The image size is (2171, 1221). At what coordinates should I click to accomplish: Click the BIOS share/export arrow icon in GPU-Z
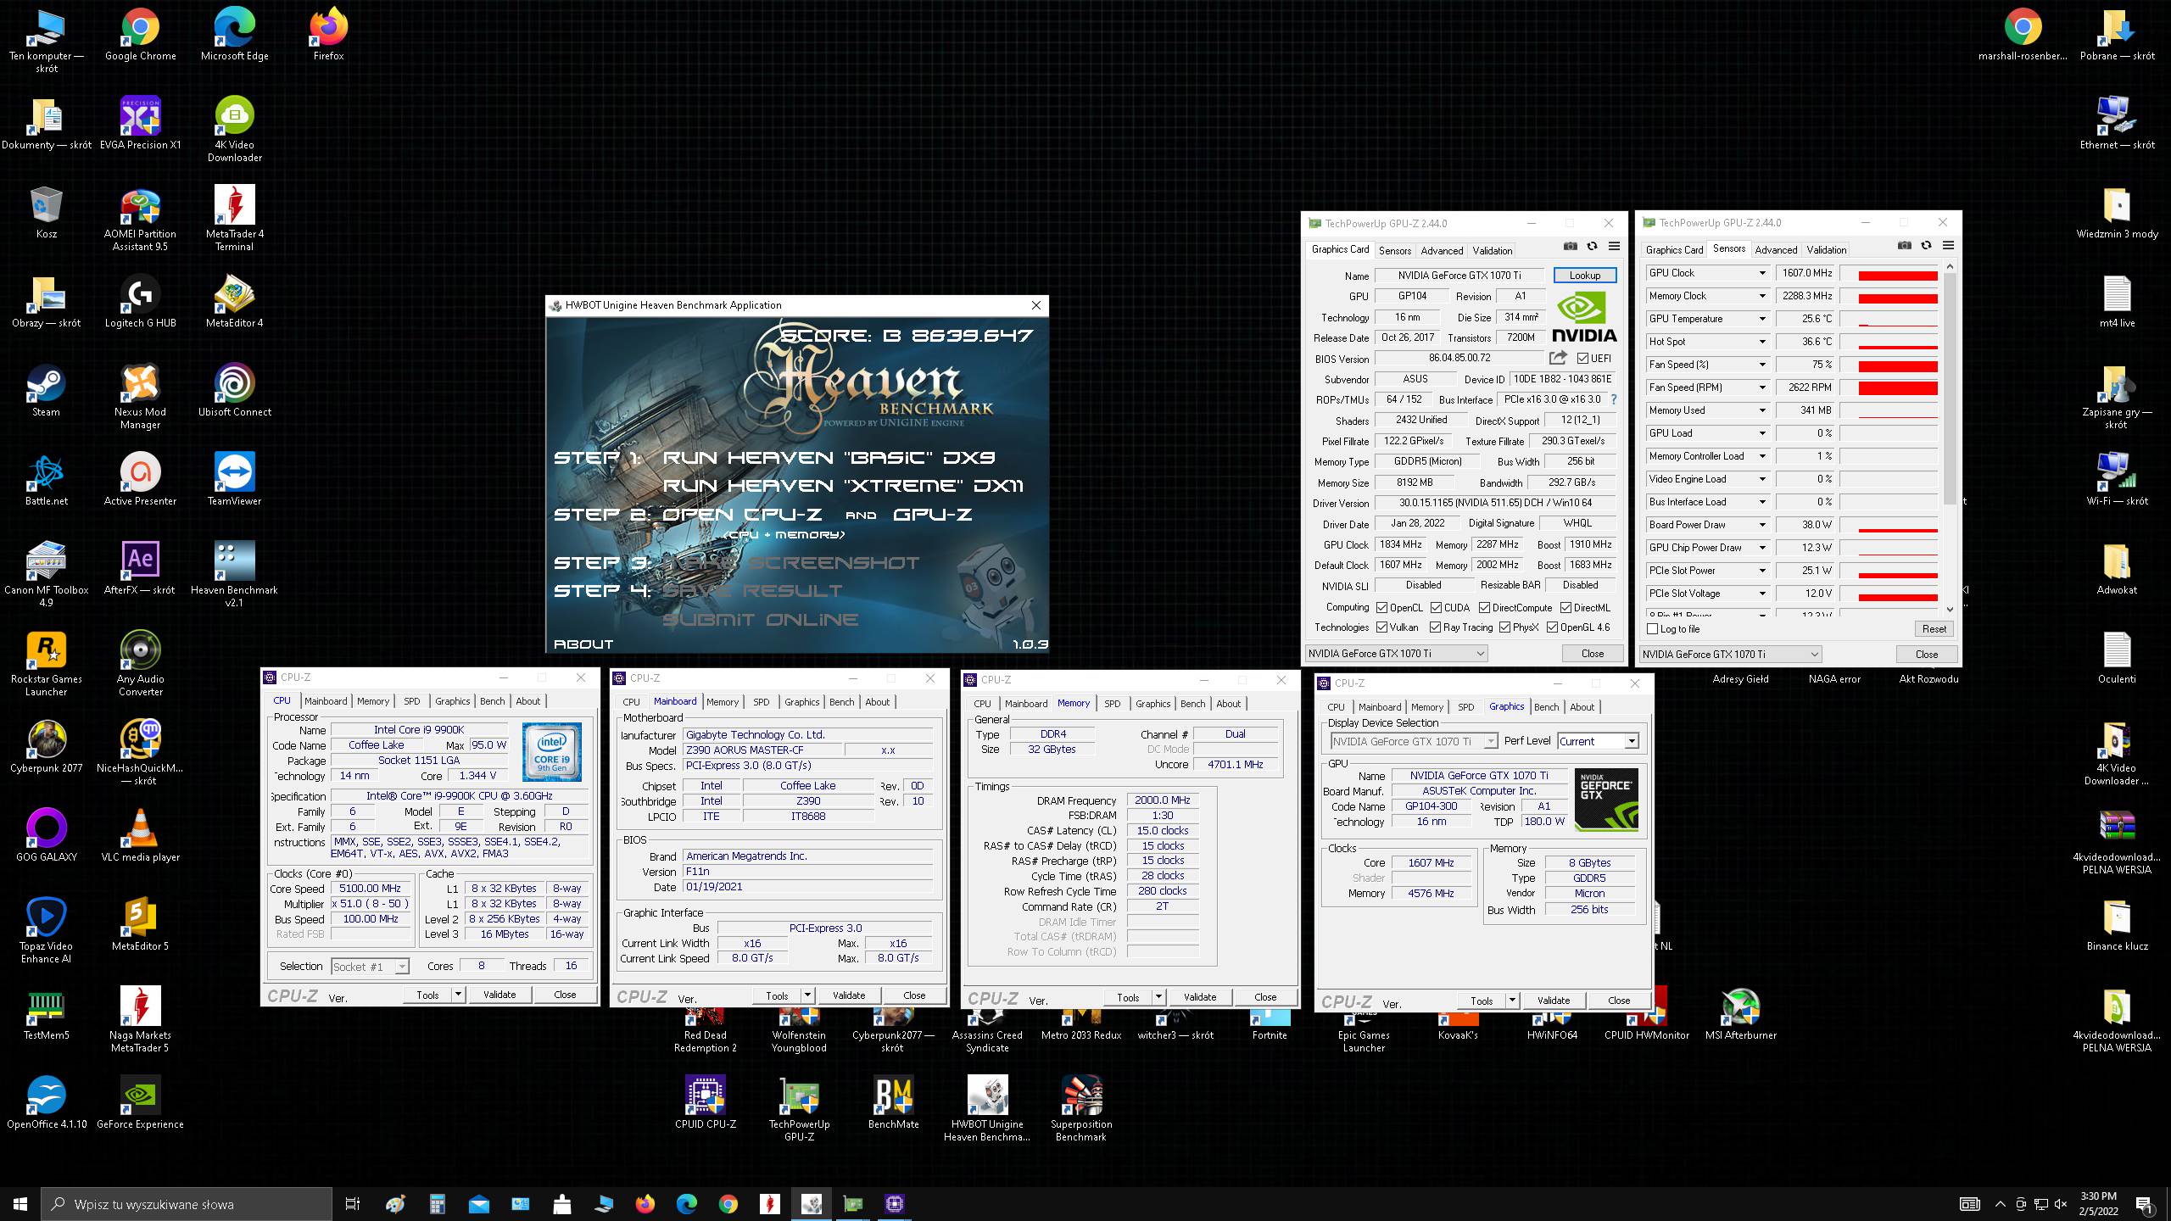[1558, 358]
